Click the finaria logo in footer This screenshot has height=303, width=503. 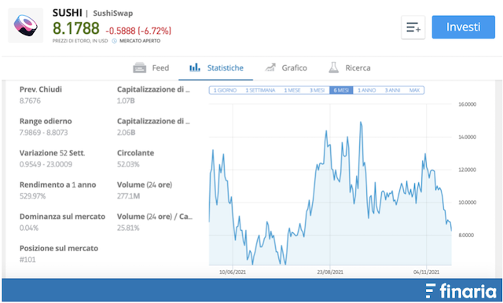(x=461, y=290)
